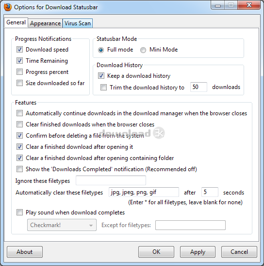Open the Virus Scan tab
Viewport: 264px width, 266px height.
78,23
